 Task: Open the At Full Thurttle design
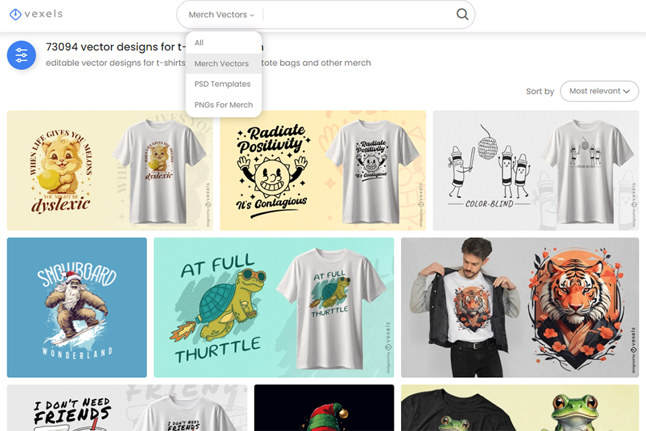point(274,307)
